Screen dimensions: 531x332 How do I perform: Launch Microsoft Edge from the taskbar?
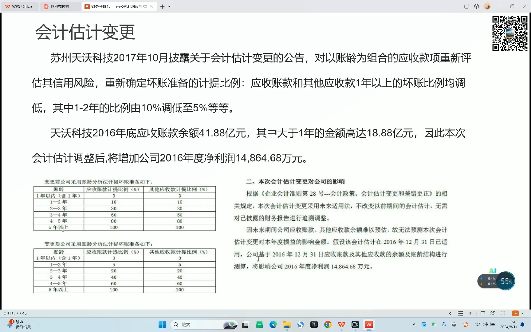click(x=273, y=325)
